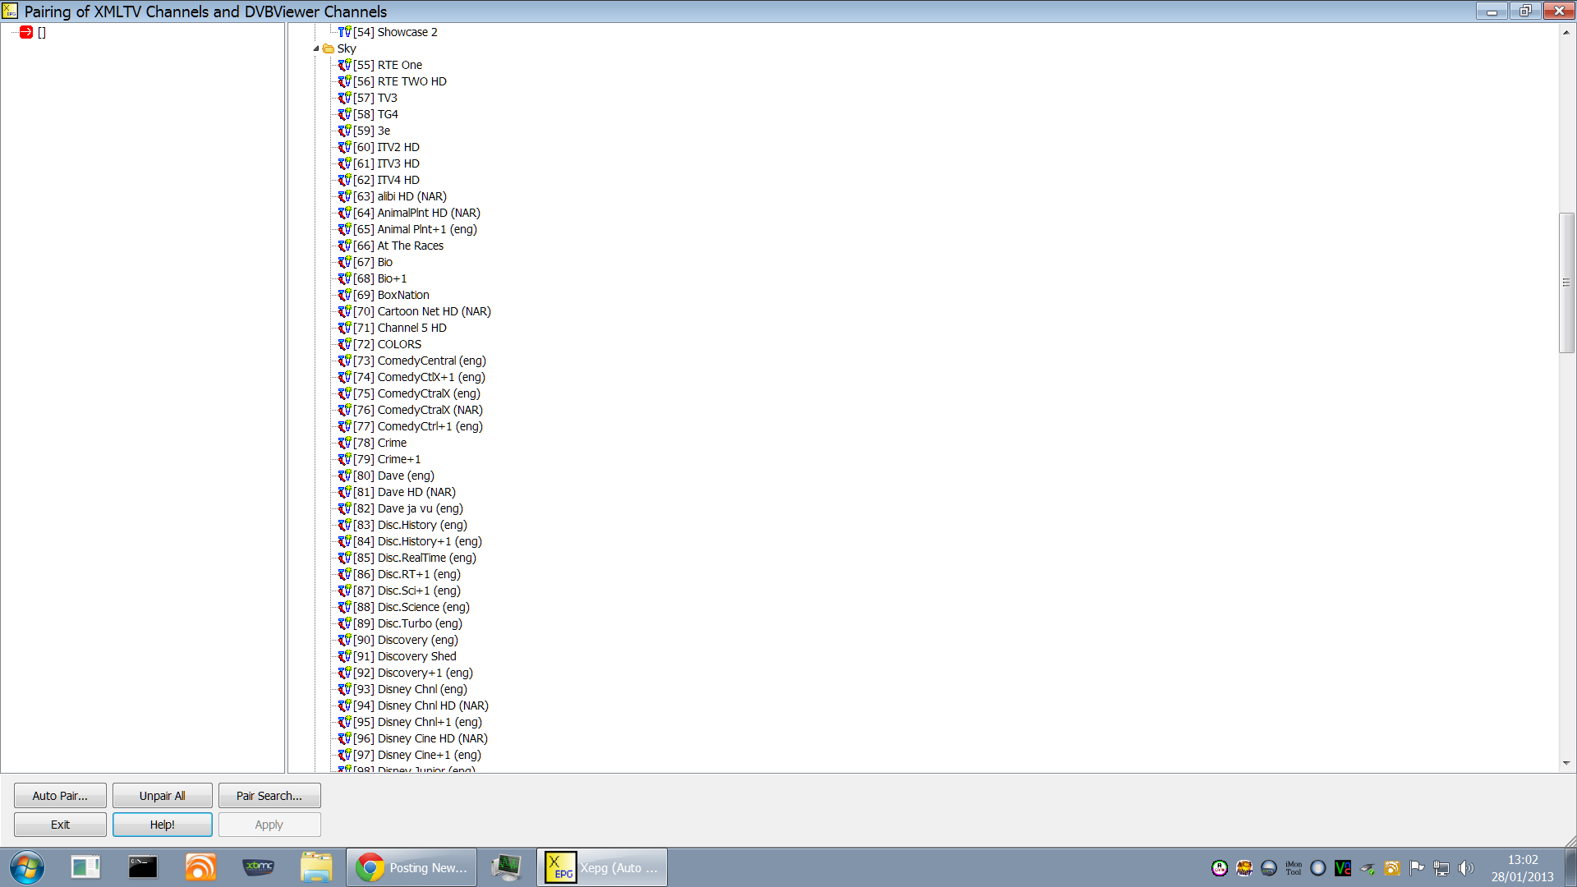Select [78] Crime channel
The image size is (1577, 887).
[380, 443]
